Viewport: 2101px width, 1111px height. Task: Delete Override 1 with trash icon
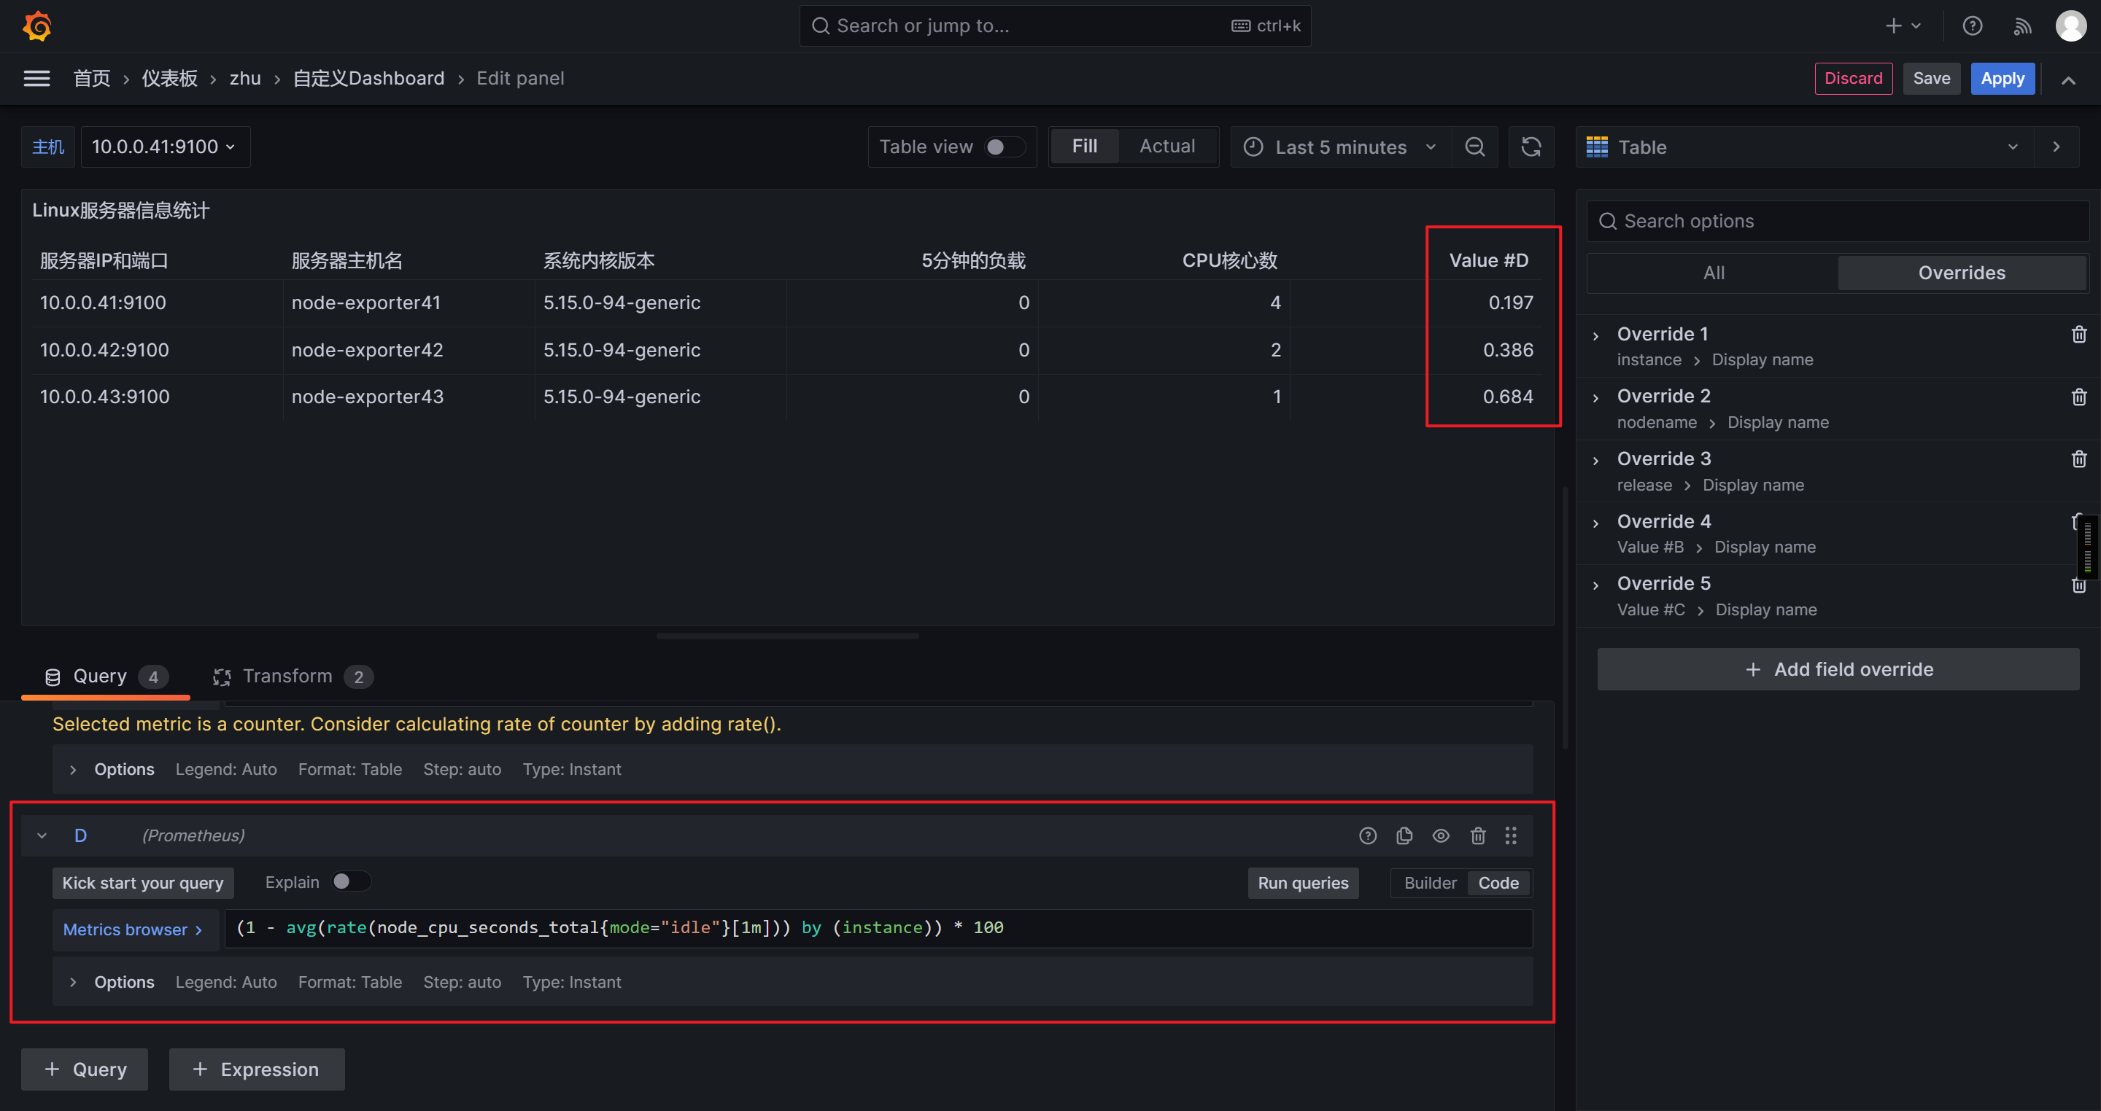(2078, 334)
